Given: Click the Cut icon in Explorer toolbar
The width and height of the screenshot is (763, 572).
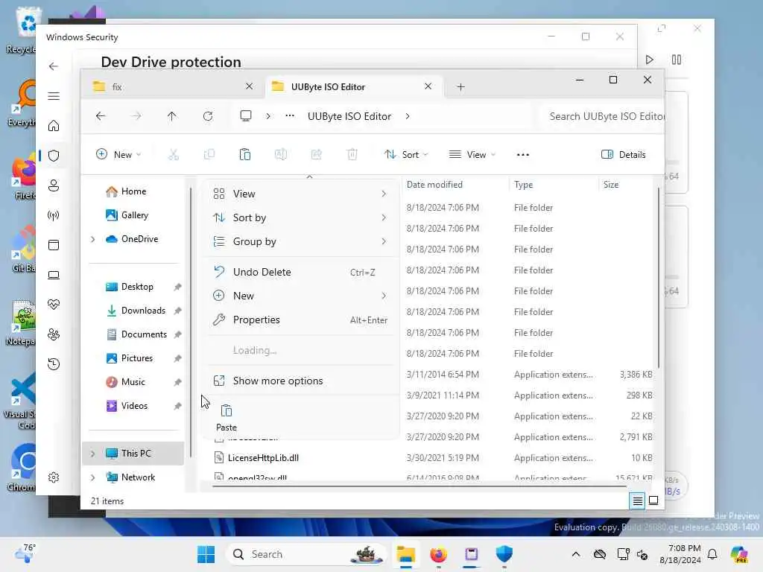Looking at the screenshot, I should [x=173, y=155].
